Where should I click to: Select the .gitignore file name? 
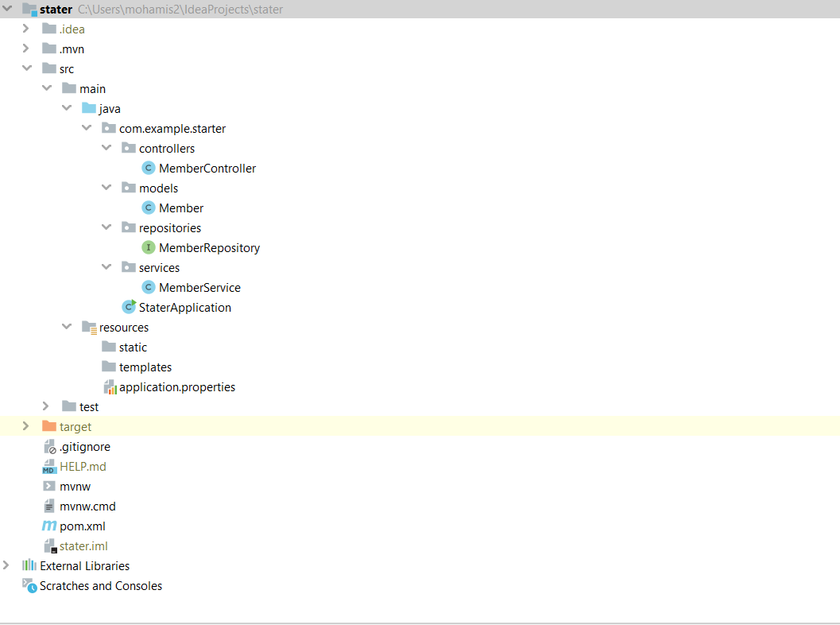[85, 447]
